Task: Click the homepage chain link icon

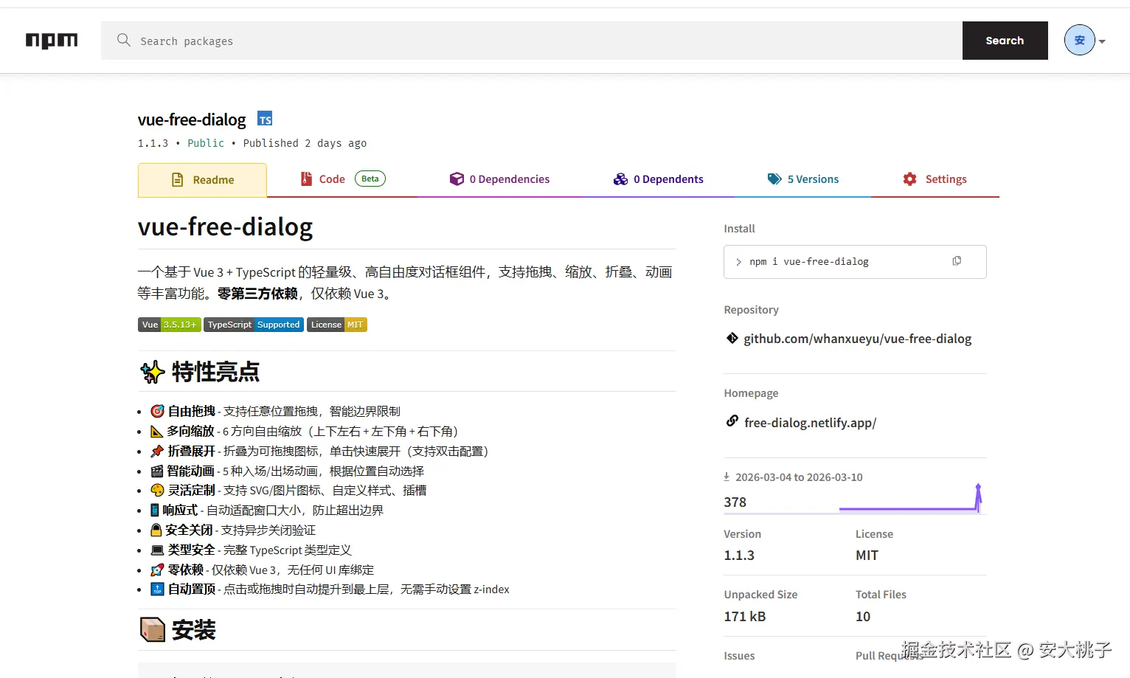Action: tap(732, 421)
